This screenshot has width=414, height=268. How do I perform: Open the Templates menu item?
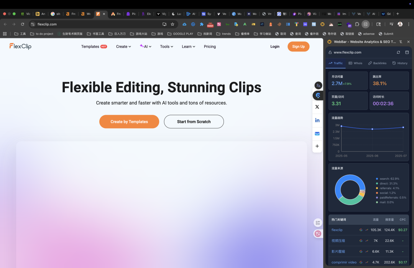94,46
